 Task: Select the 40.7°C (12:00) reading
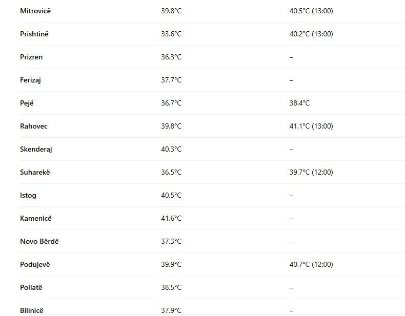click(311, 264)
